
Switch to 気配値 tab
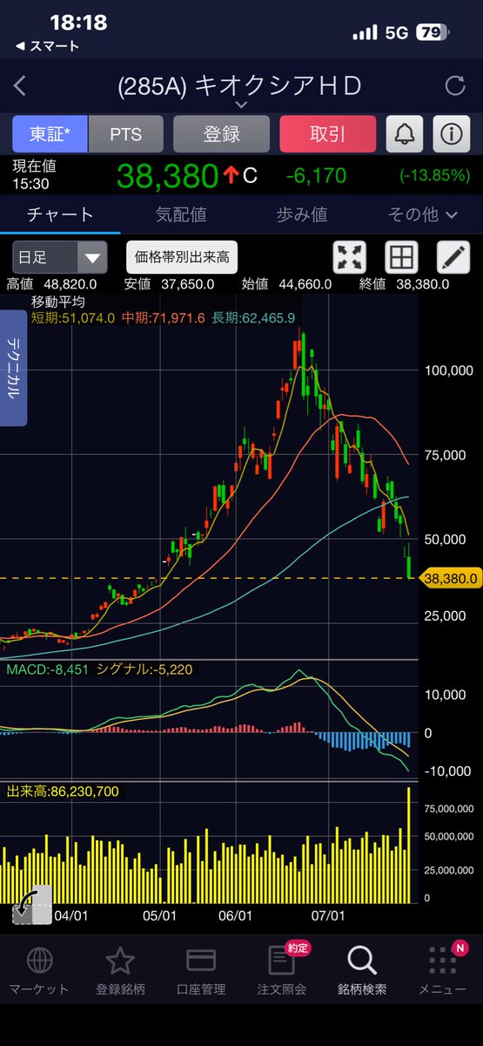(181, 214)
